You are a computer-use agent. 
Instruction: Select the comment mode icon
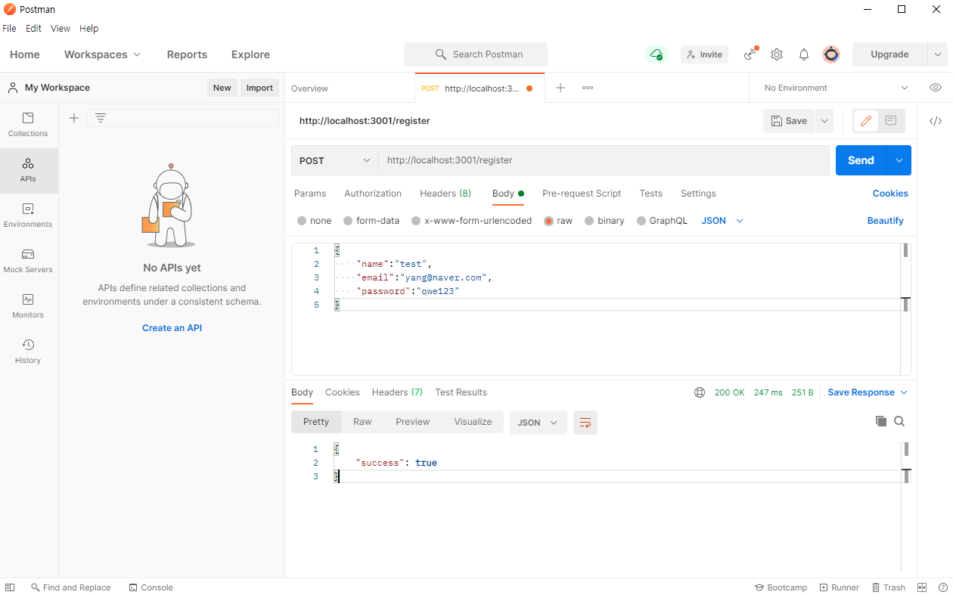click(892, 121)
